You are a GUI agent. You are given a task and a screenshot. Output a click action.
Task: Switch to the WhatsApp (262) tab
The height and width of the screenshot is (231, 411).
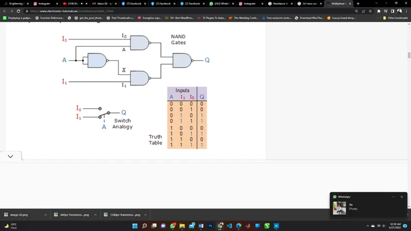(x=221, y=4)
